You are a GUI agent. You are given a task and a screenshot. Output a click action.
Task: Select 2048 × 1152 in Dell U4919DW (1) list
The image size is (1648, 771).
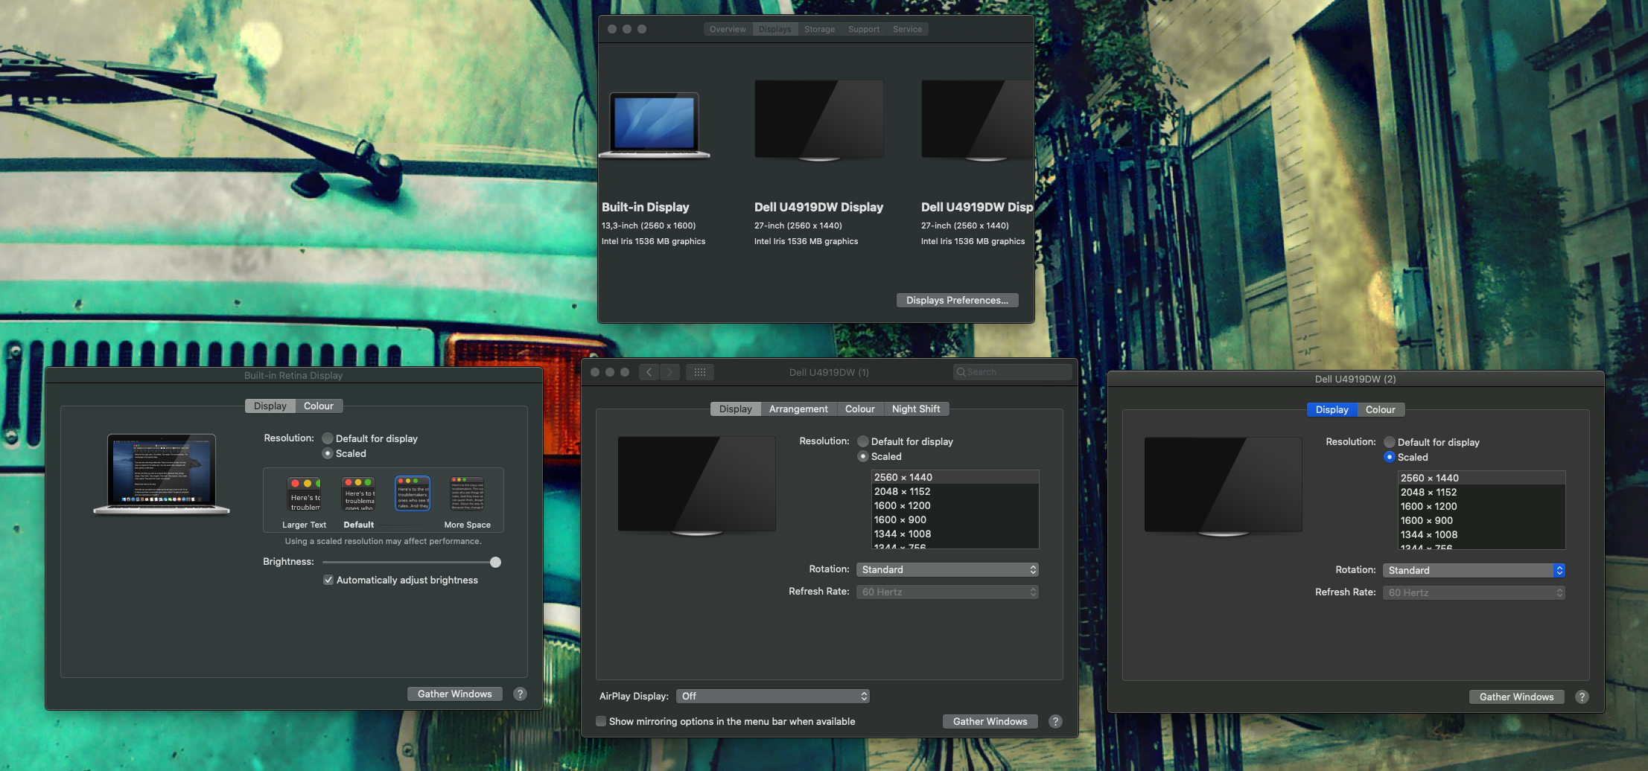click(955, 491)
